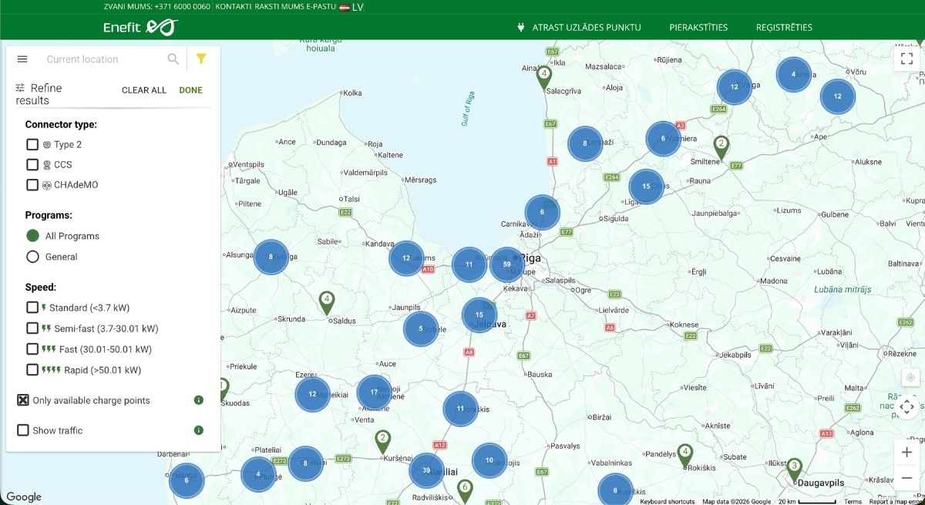Open ATRAST UZLĀDES PUNKTU menu item
Viewport: 925px width, 505px height.
[x=579, y=28]
